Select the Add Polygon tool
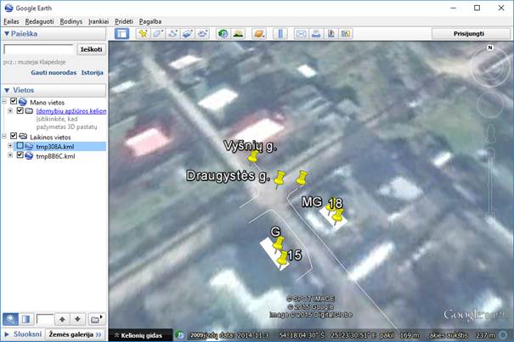The image size is (514, 342). [158, 34]
